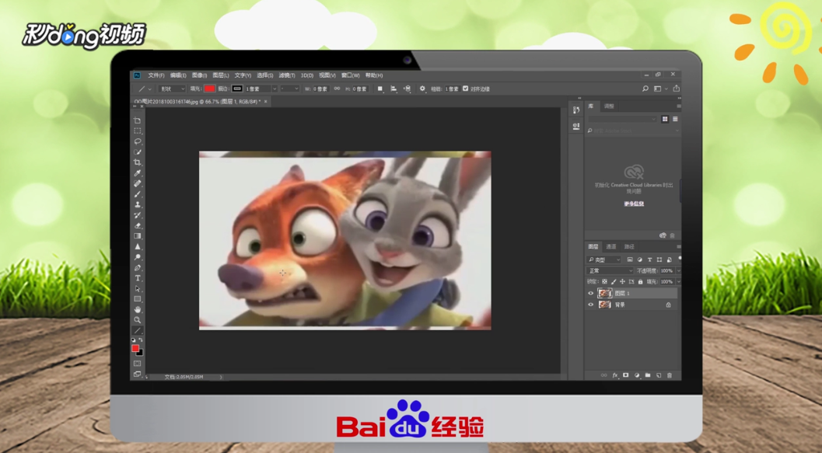The width and height of the screenshot is (822, 453).
Task: Change screen mode icon in toolbox
Action: 138,374
